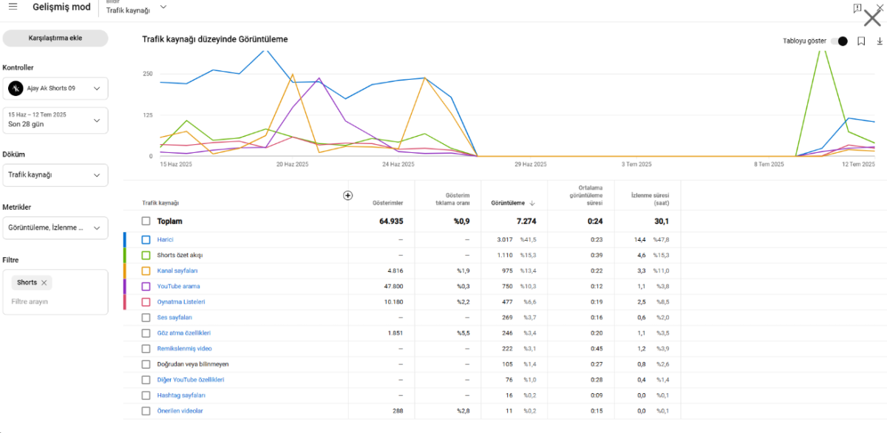
Task: Follow the Ses sayfaları link
Action: [x=174, y=317]
